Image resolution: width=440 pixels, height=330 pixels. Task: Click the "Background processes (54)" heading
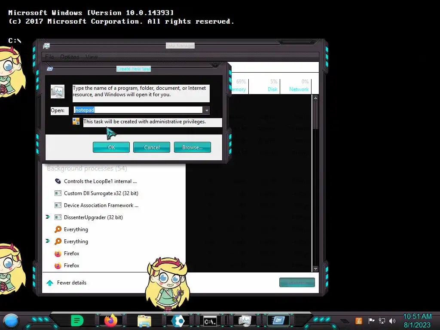pyautogui.click(x=87, y=168)
